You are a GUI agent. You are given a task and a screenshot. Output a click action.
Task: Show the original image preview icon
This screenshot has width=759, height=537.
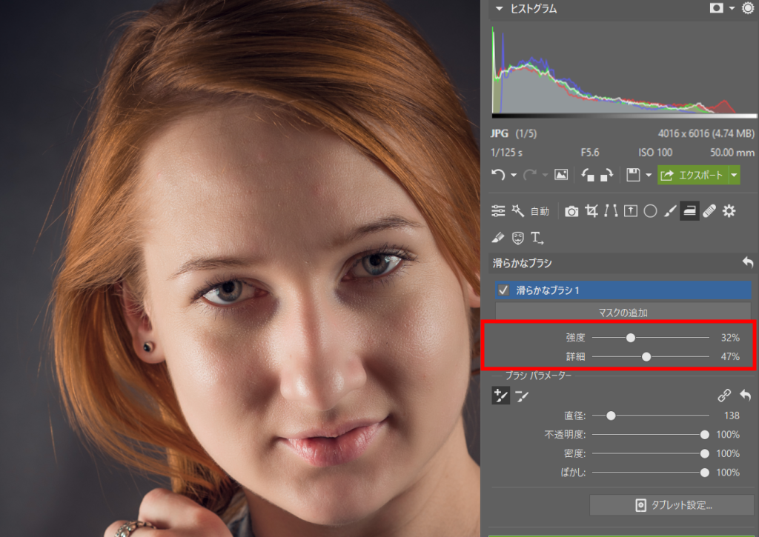pos(561,175)
